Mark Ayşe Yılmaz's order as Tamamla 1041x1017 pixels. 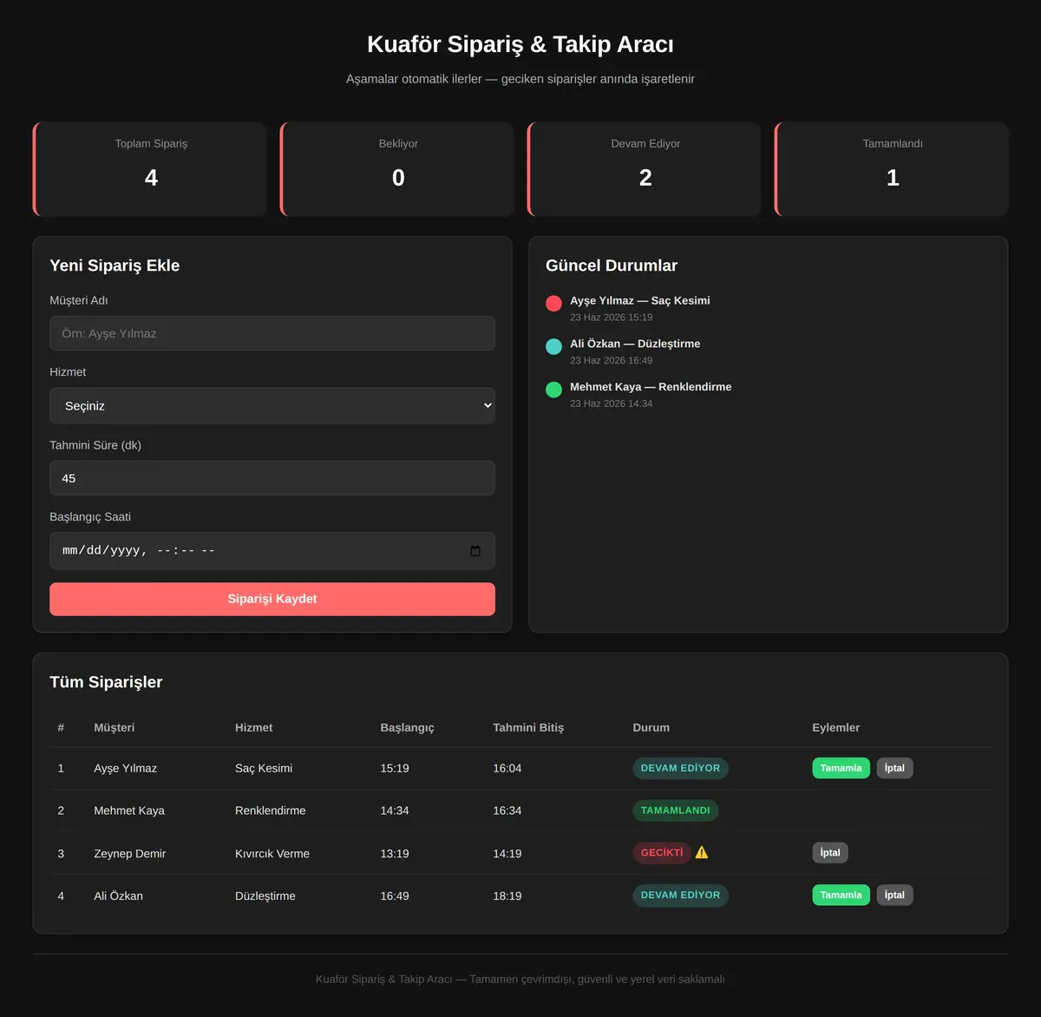pyautogui.click(x=841, y=768)
